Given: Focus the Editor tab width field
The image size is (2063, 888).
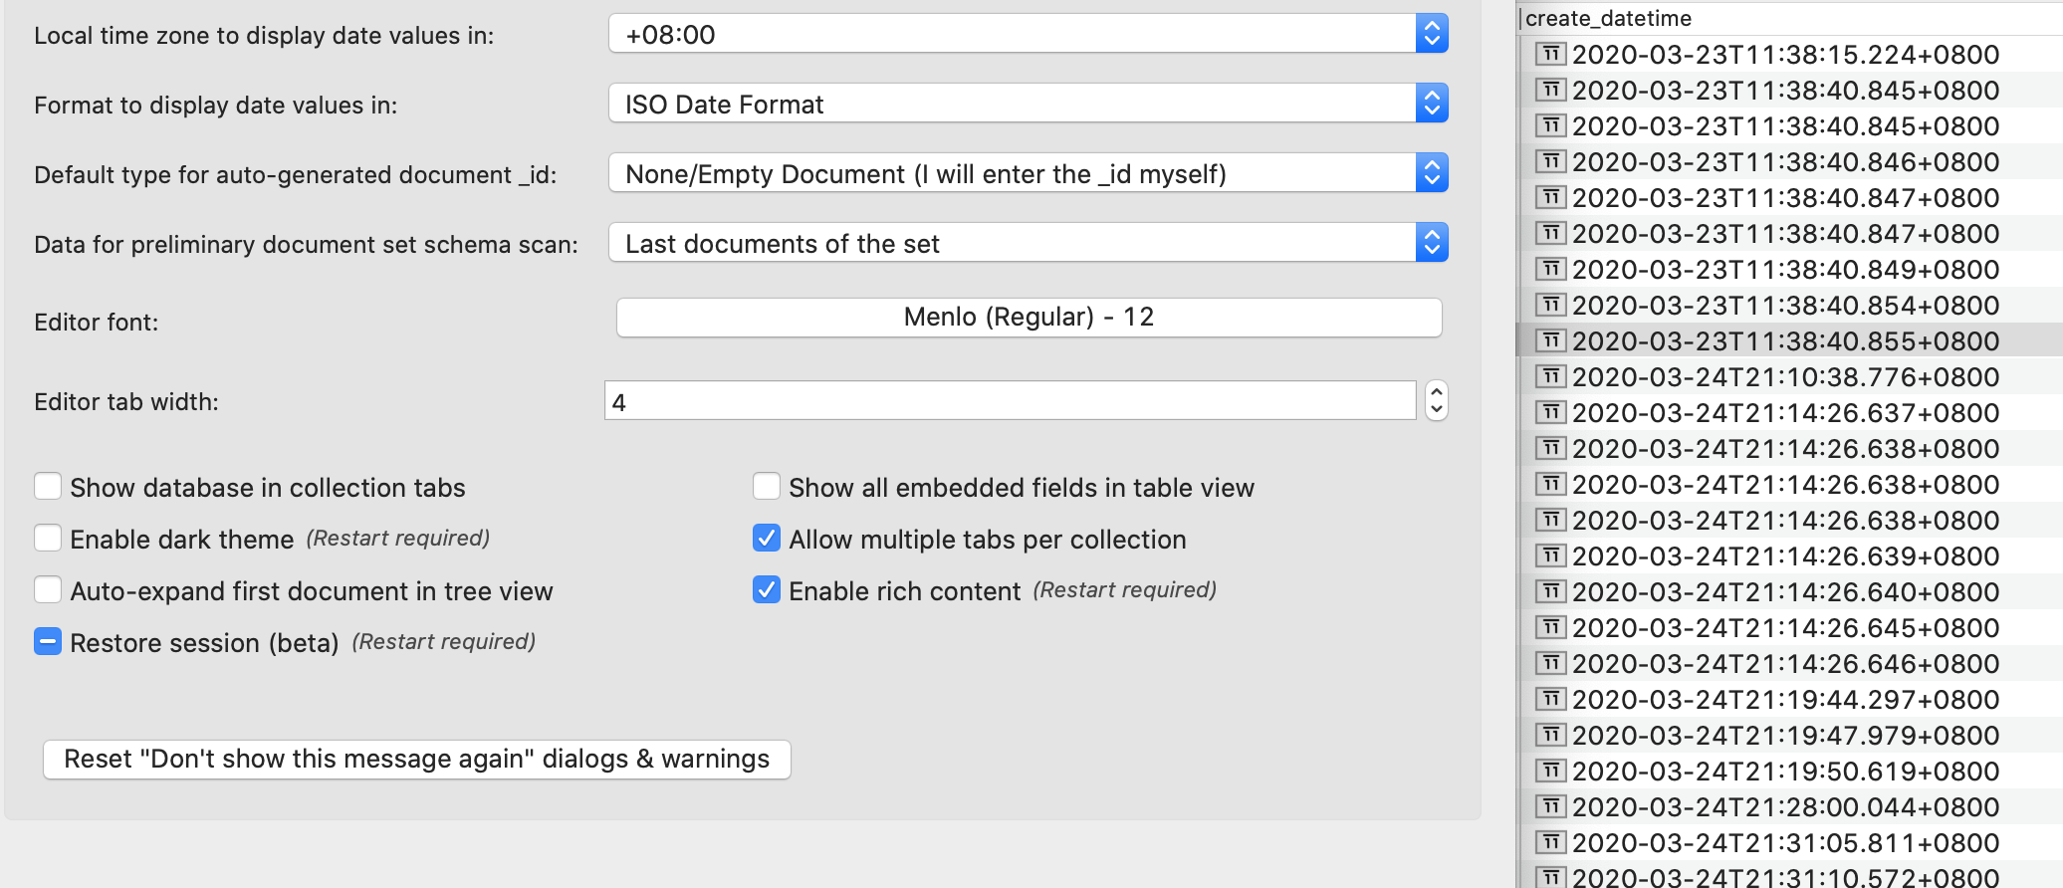Looking at the screenshot, I should 1010,401.
